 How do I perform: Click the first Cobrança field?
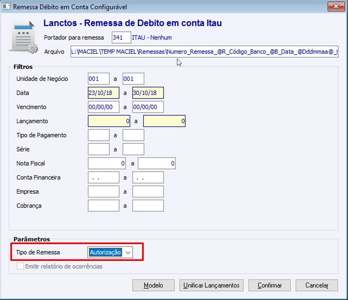click(103, 206)
